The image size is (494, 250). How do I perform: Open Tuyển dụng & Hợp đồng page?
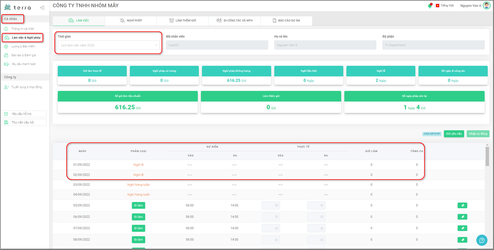click(x=27, y=87)
